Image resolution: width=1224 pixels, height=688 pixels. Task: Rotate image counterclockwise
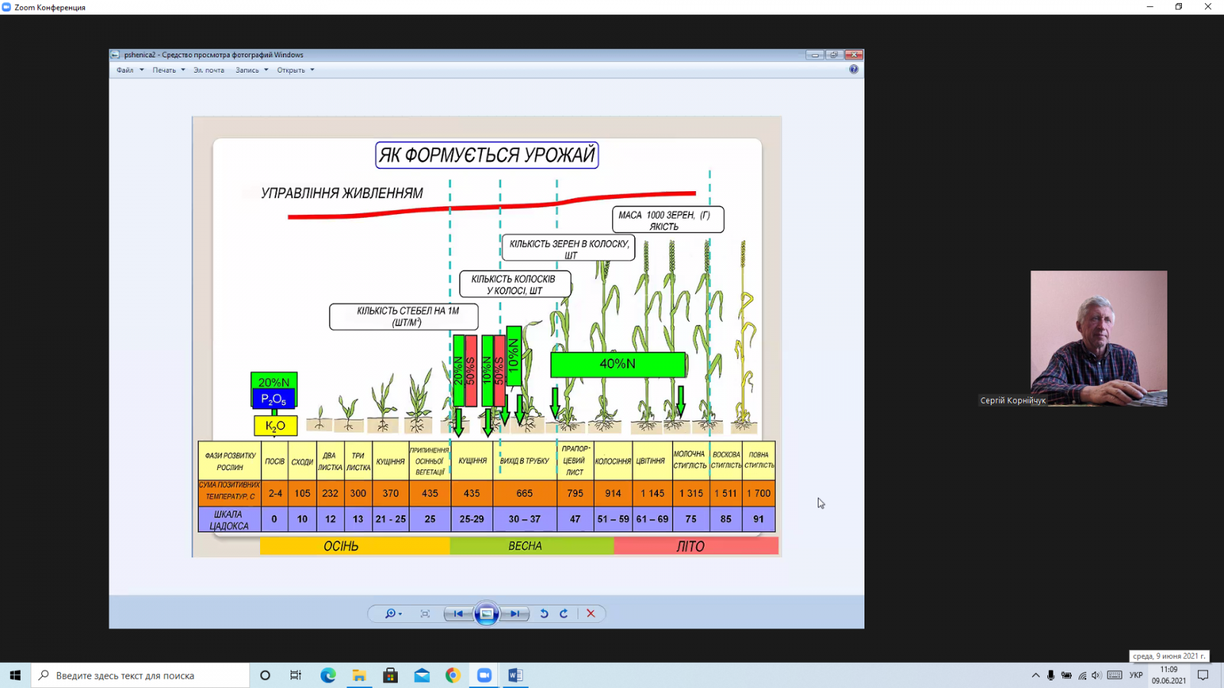point(544,614)
